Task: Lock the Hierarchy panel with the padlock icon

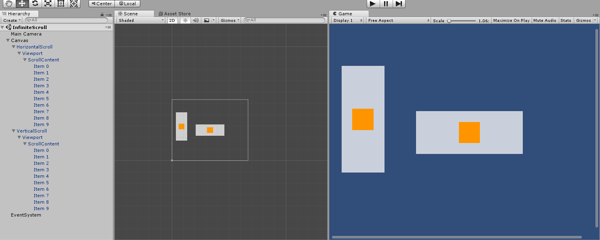Action: click(102, 14)
